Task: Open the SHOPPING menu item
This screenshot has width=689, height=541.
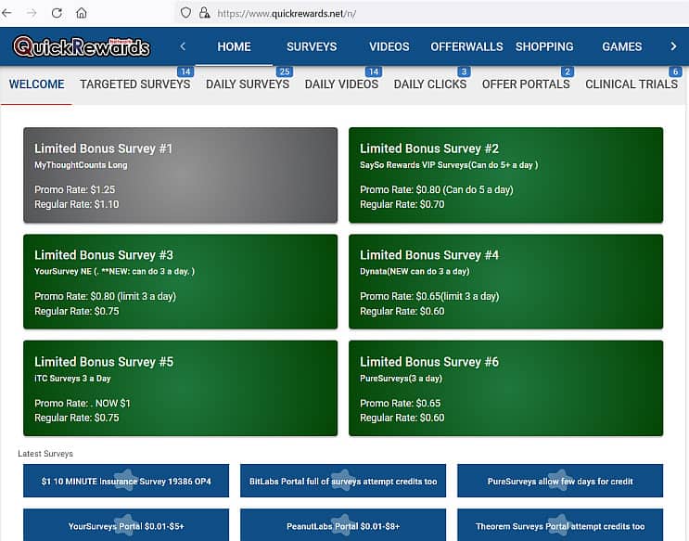Action: pos(544,46)
